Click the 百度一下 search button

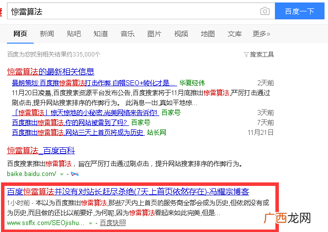coord(300,11)
